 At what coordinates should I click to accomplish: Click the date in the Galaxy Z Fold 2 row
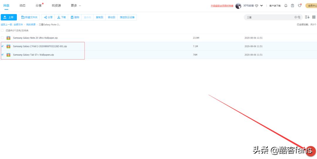[x=254, y=46]
